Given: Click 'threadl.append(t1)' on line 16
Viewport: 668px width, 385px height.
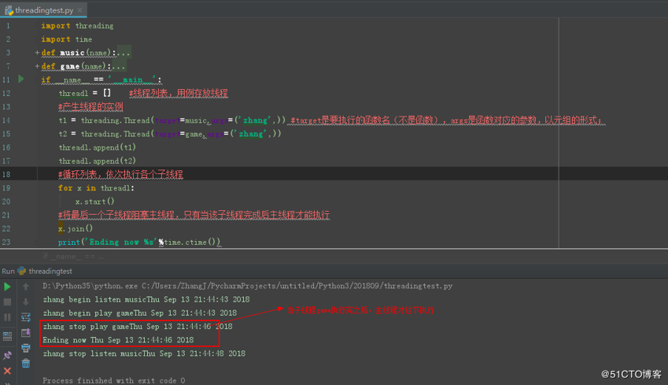Looking at the screenshot, I should pyautogui.click(x=97, y=147).
